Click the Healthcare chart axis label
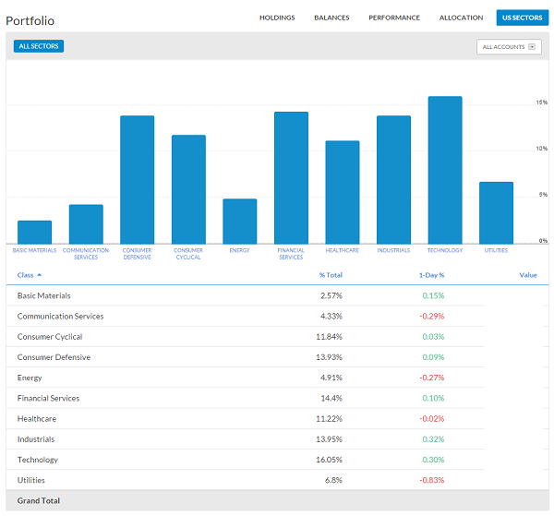 click(x=342, y=250)
